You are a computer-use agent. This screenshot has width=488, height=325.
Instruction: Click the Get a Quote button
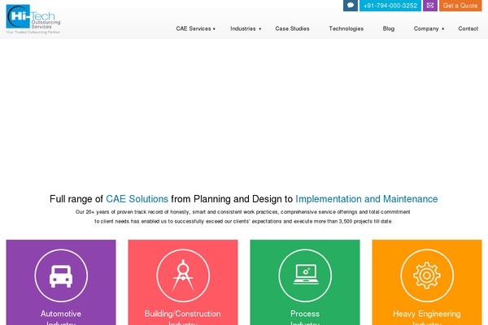tap(460, 6)
